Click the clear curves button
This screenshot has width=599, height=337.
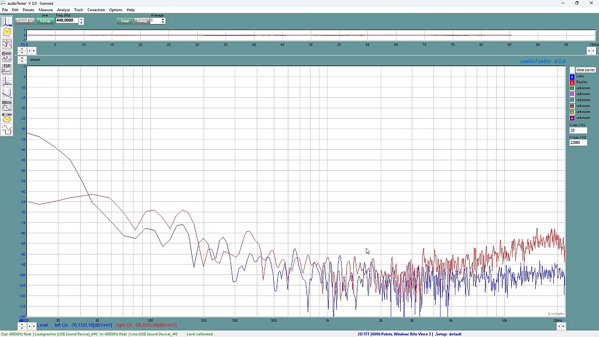[x=586, y=70]
